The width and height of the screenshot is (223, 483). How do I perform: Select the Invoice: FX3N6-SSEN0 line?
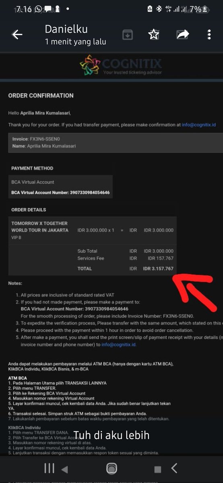pyautogui.click(x=36, y=139)
